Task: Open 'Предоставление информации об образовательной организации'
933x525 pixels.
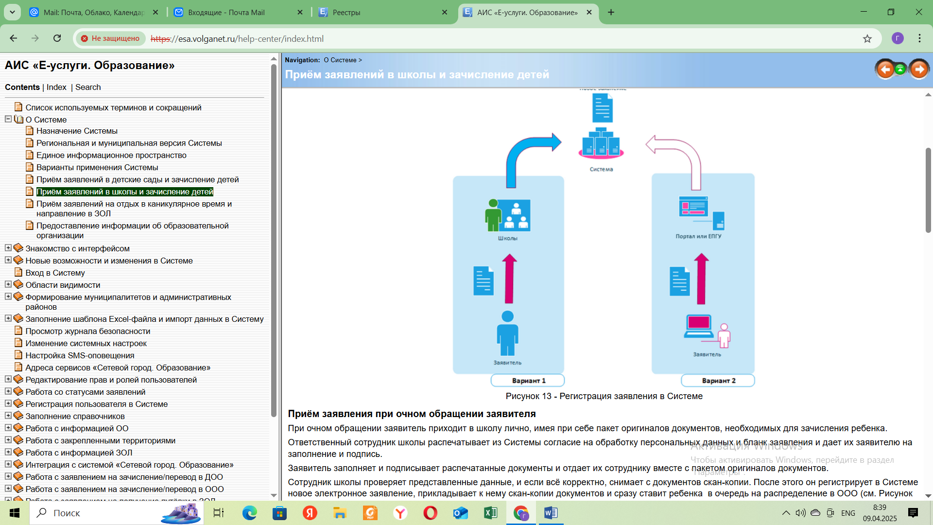Action: click(132, 230)
